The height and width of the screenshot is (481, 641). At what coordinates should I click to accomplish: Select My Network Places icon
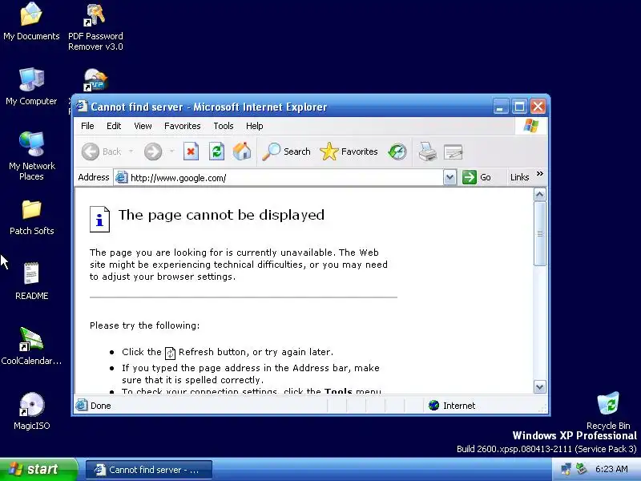point(31,156)
